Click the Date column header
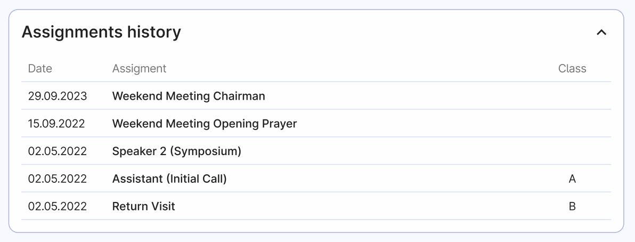Image resolution: width=635 pixels, height=242 pixels. tap(40, 69)
